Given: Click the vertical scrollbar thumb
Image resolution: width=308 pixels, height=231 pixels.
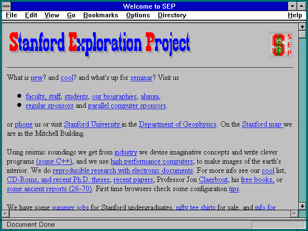Looking at the screenshot, I should coord(302,34).
